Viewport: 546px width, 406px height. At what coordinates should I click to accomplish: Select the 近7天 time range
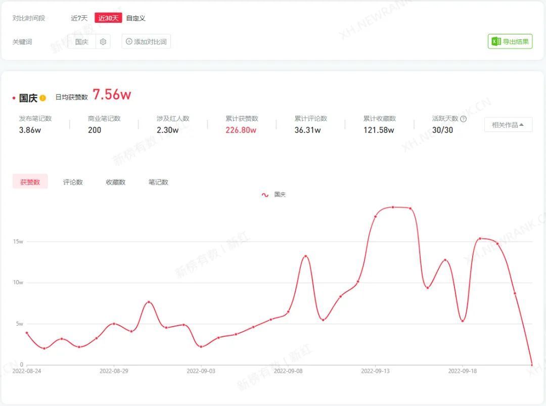(79, 18)
